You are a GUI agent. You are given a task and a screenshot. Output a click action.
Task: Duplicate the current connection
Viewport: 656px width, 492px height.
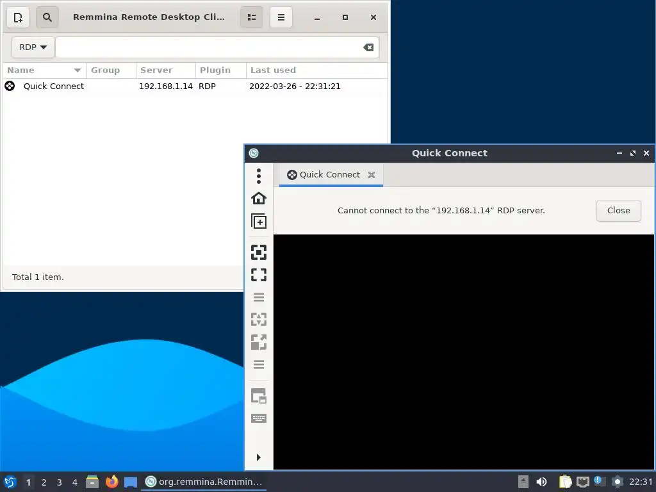[x=259, y=221]
